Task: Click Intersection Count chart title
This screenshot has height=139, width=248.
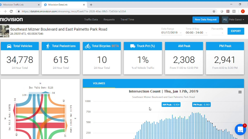Action: pyautogui.click(x=164, y=91)
